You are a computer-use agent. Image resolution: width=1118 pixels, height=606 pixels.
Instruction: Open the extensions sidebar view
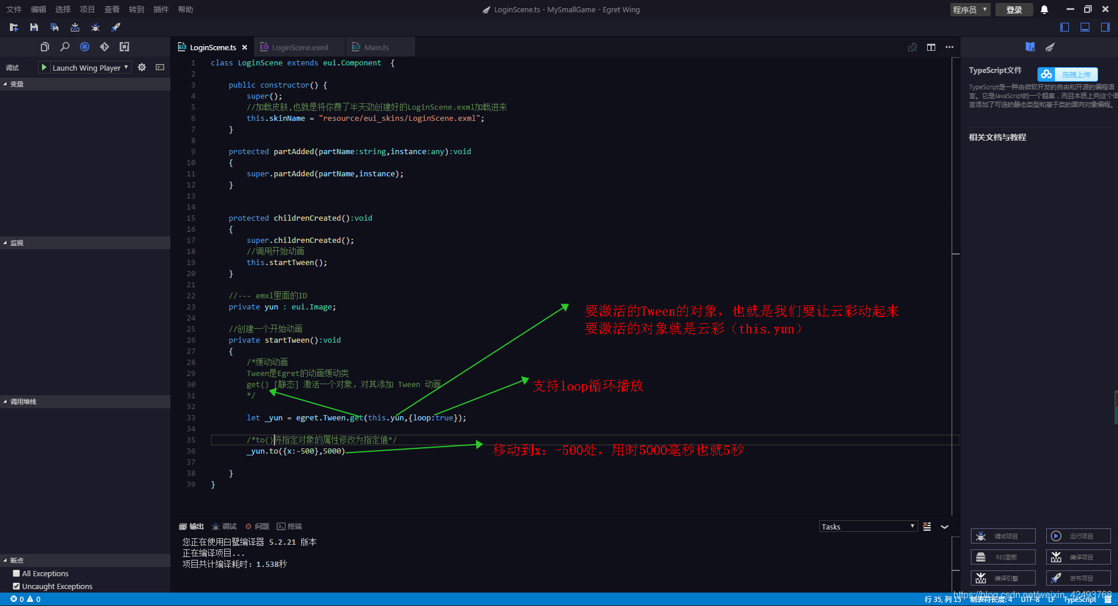[124, 47]
